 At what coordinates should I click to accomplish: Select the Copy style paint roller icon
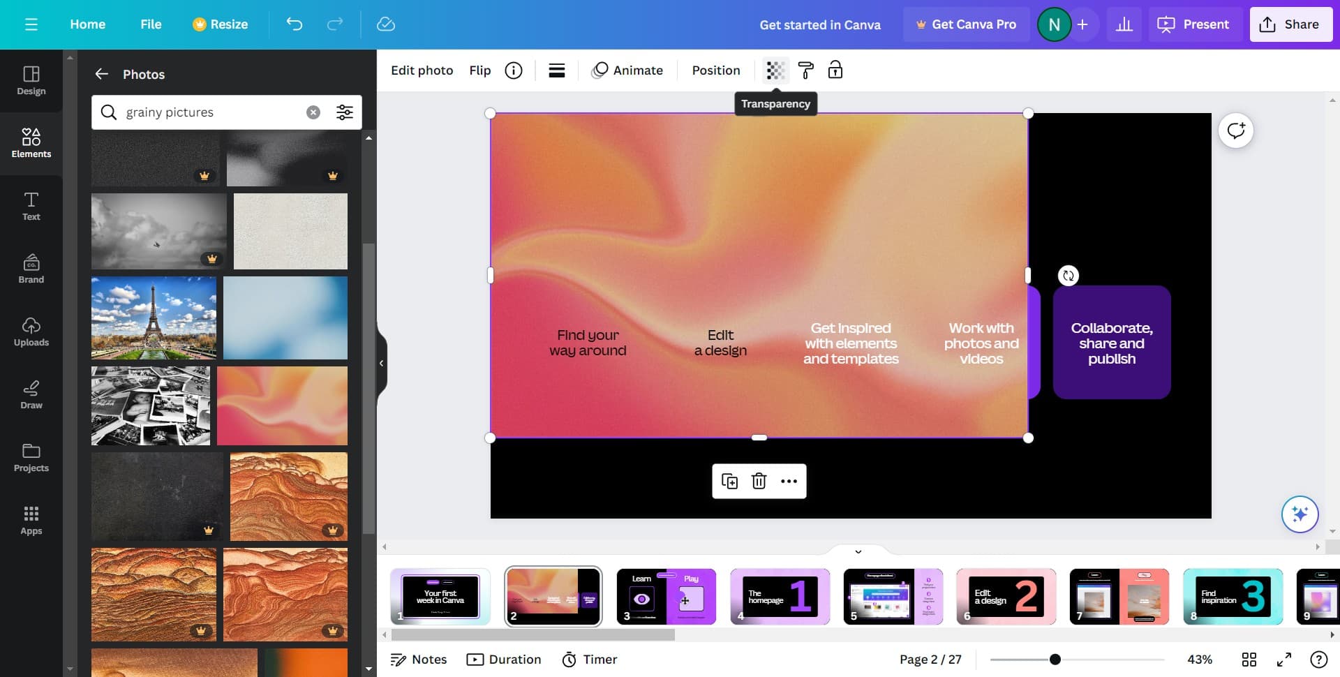click(805, 70)
